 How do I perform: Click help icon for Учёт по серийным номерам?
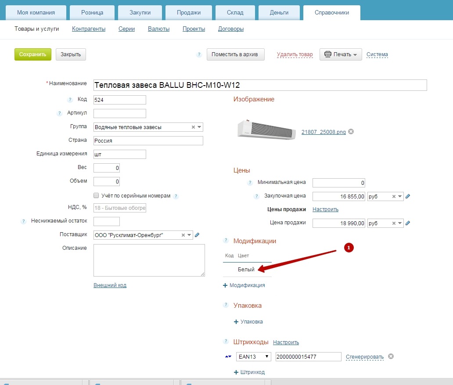176,196
